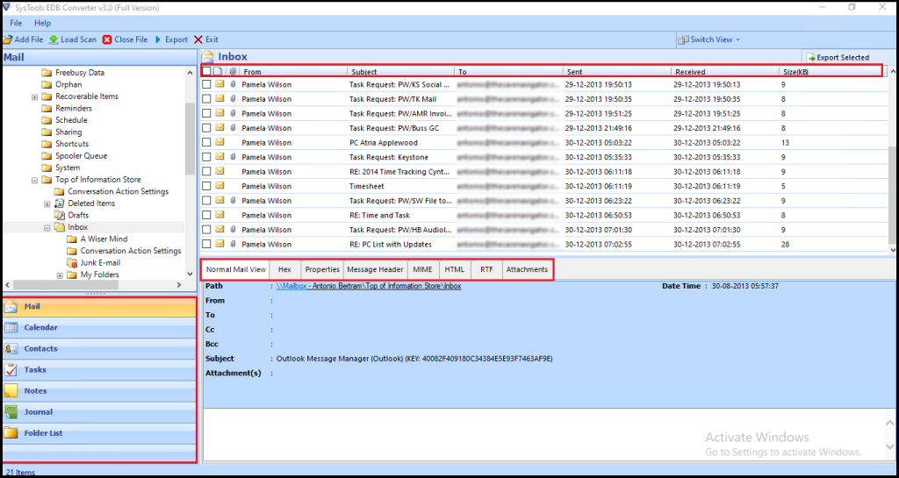Viewport: 899px width, 478px height.
Task: Expand the Recoverable Items tree node
Action: click(35, 96)
